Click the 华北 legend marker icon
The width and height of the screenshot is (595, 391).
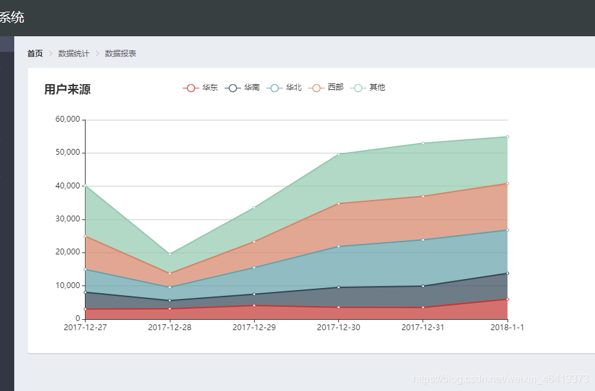tap(275, 88)
